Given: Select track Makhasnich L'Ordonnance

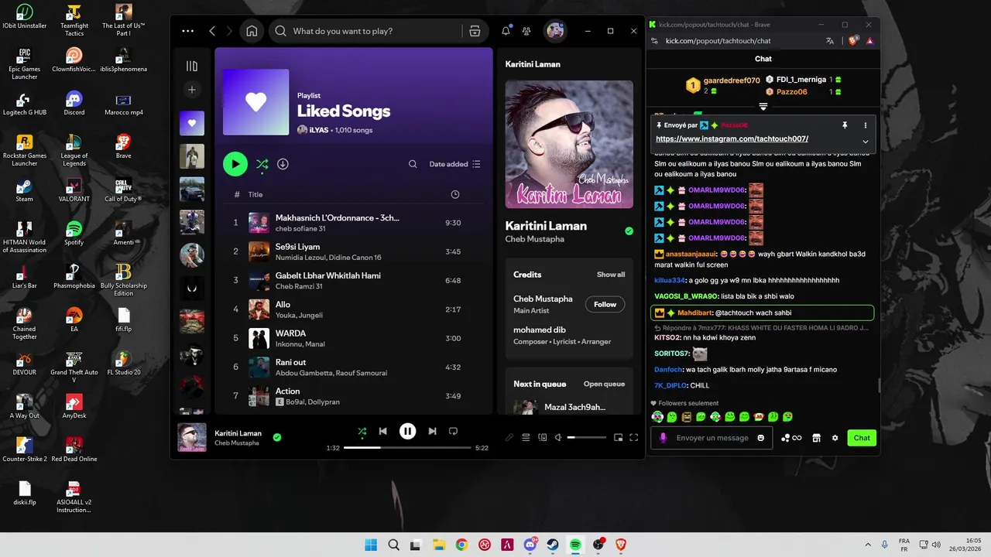Looking at the screenshot, I should pyautogui.click(x=353, y=223).
